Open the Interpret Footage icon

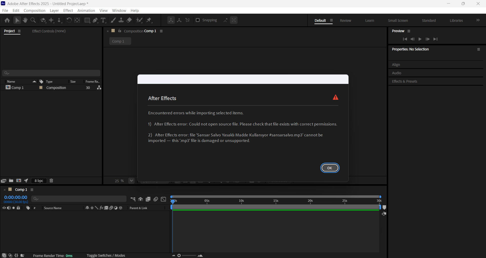point(4,181)
